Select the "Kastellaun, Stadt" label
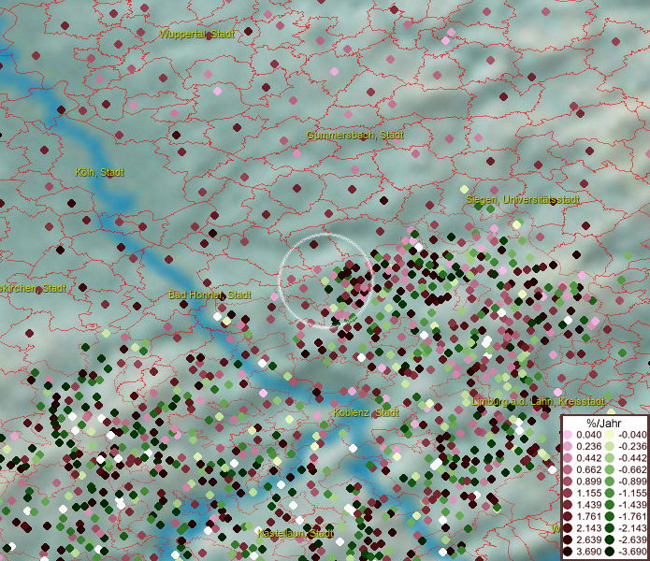The image size is (650, 561). point(296,533)
